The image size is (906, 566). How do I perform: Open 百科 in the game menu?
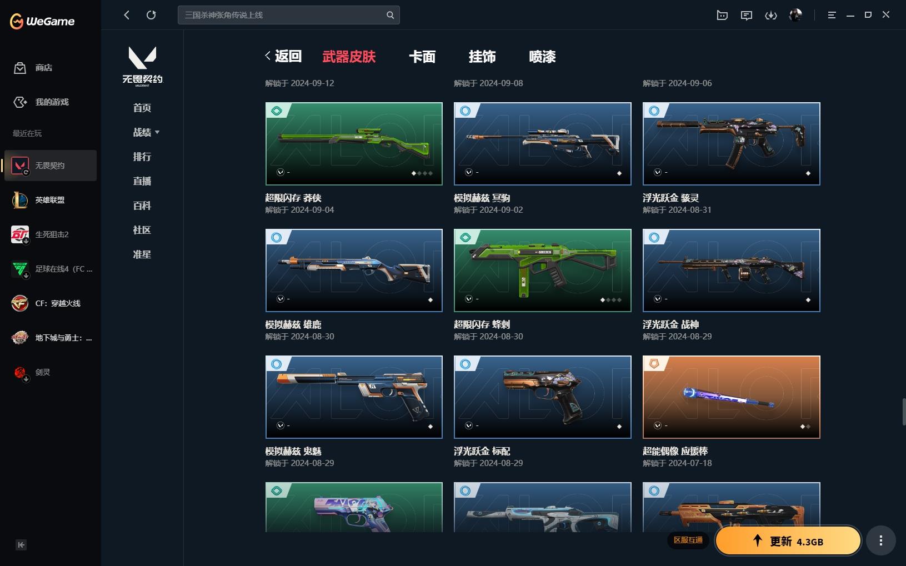coord(142,206)
